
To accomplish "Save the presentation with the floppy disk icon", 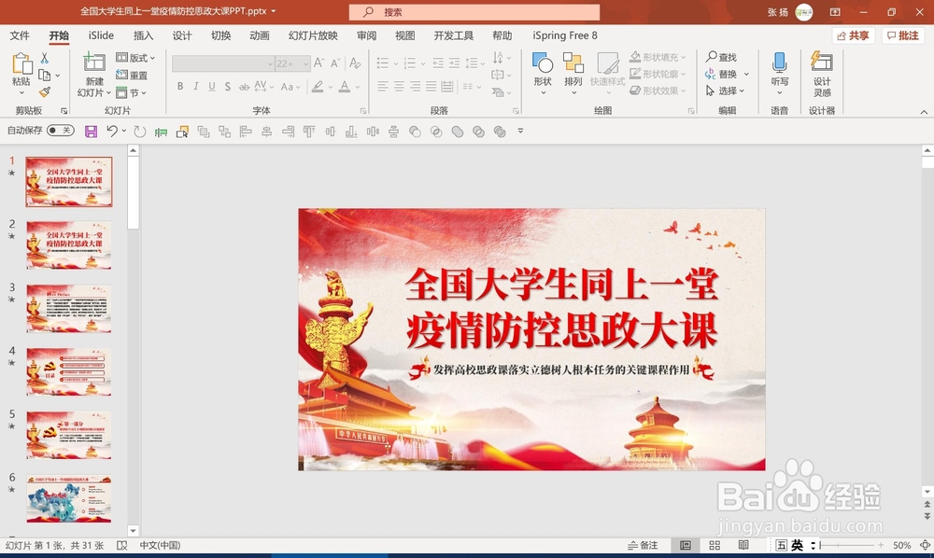I will tap(91, 132).
